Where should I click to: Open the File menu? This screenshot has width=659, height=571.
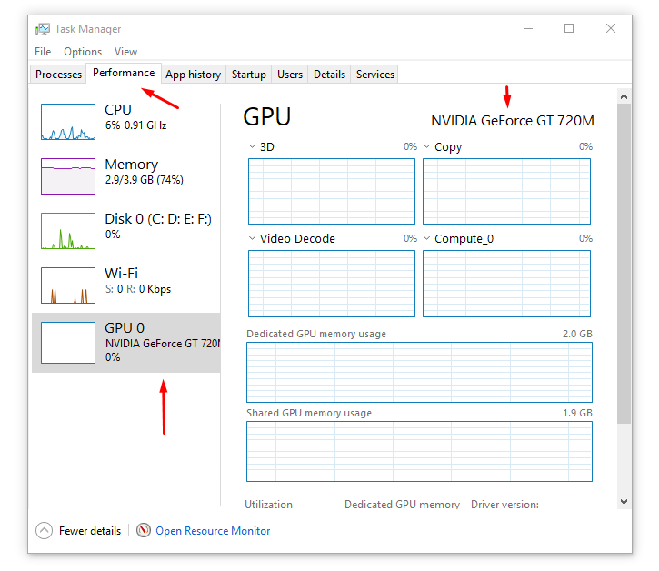point(43,52)
